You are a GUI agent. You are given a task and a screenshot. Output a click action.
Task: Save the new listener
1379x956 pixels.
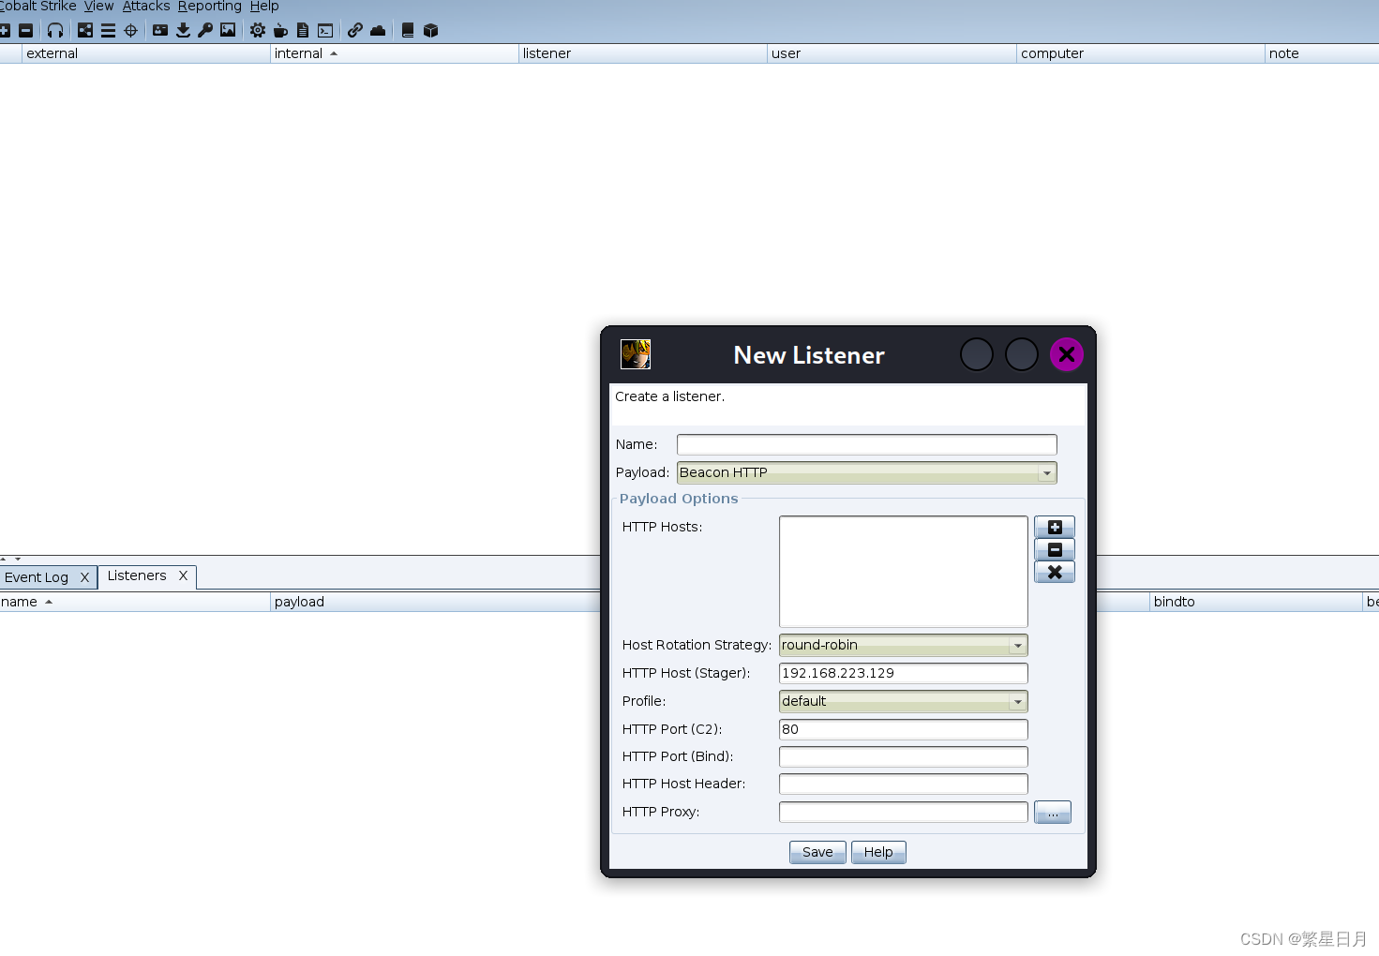(x=817, y=852)
